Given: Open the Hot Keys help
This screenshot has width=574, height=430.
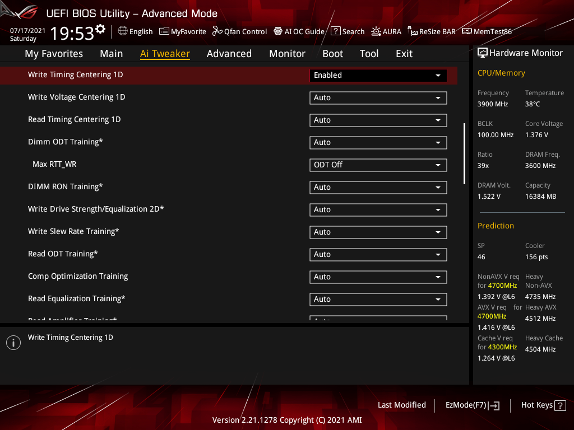Looking at the screenshot, I should [543, 405].
